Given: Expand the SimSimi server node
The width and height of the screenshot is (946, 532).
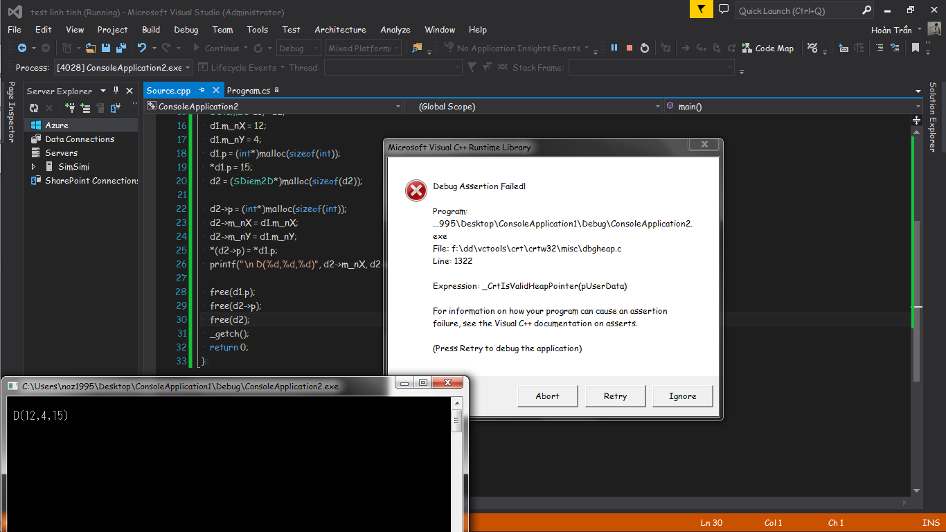Looking at the screenshot, I should (x=33, y=167).
